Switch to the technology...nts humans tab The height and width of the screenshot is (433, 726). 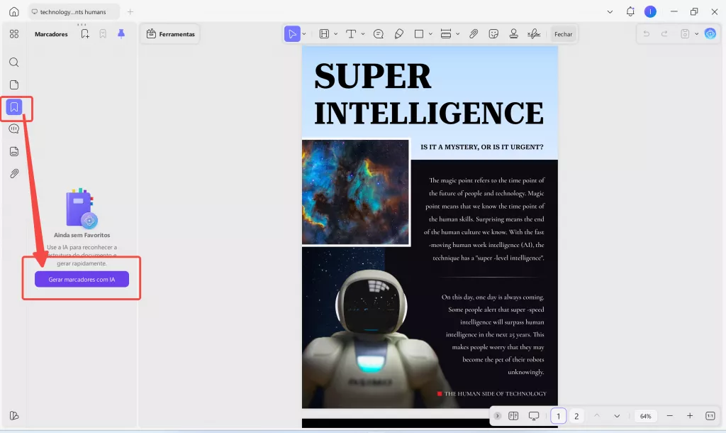(73, 12)
